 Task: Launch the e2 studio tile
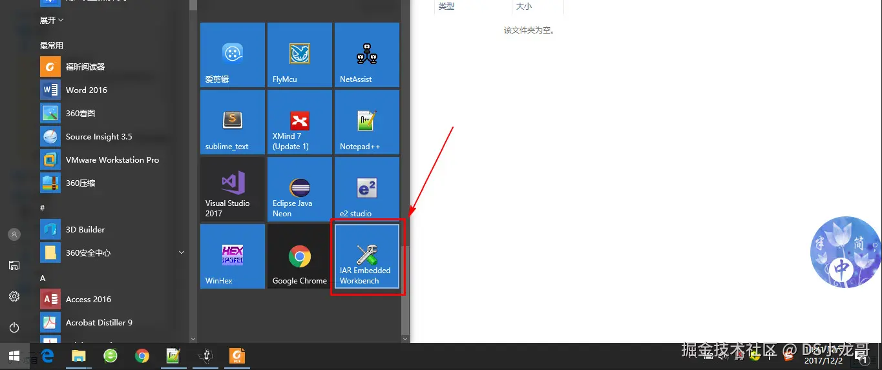[x=367, y=189]
